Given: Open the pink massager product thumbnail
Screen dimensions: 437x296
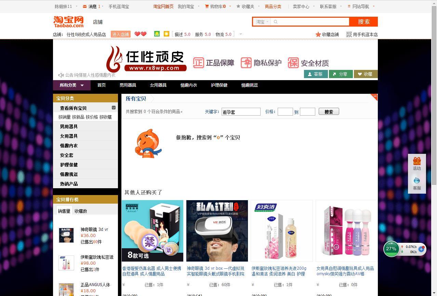Looking at the screenshot, I should click(347, 231).
